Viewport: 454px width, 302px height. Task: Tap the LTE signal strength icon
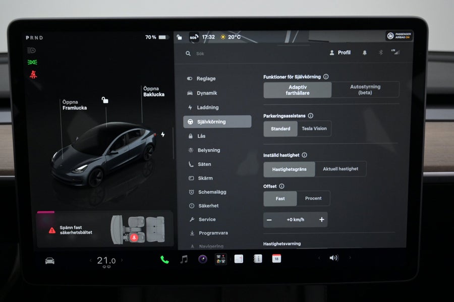point(395,52)
